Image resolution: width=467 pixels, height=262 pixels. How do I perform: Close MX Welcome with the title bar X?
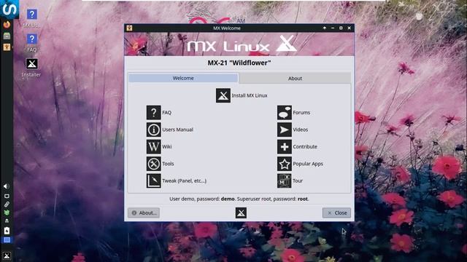click(349, 28)
